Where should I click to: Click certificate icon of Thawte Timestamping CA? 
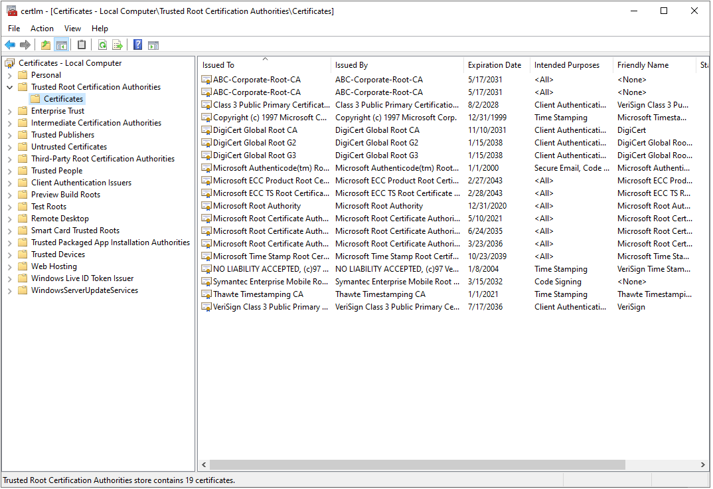click(x=206, y=294)
